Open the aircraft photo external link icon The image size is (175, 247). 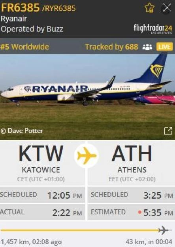[x=168, y=131]
